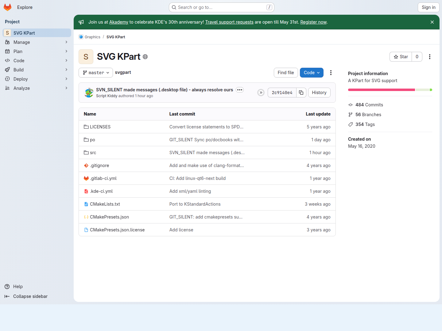Expand the Deploy sidebar section

37,79
